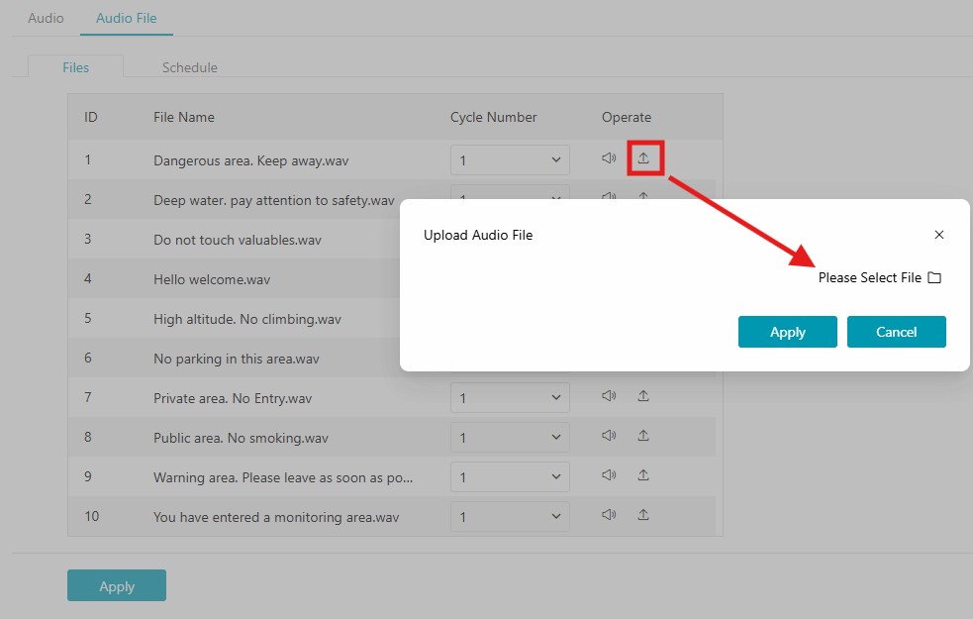Click the Cycle Number column header
Screen dimensions: 973x619
click(493, 117)
